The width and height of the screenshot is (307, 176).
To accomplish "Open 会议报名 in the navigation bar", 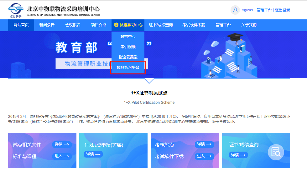I will point(73,25).
